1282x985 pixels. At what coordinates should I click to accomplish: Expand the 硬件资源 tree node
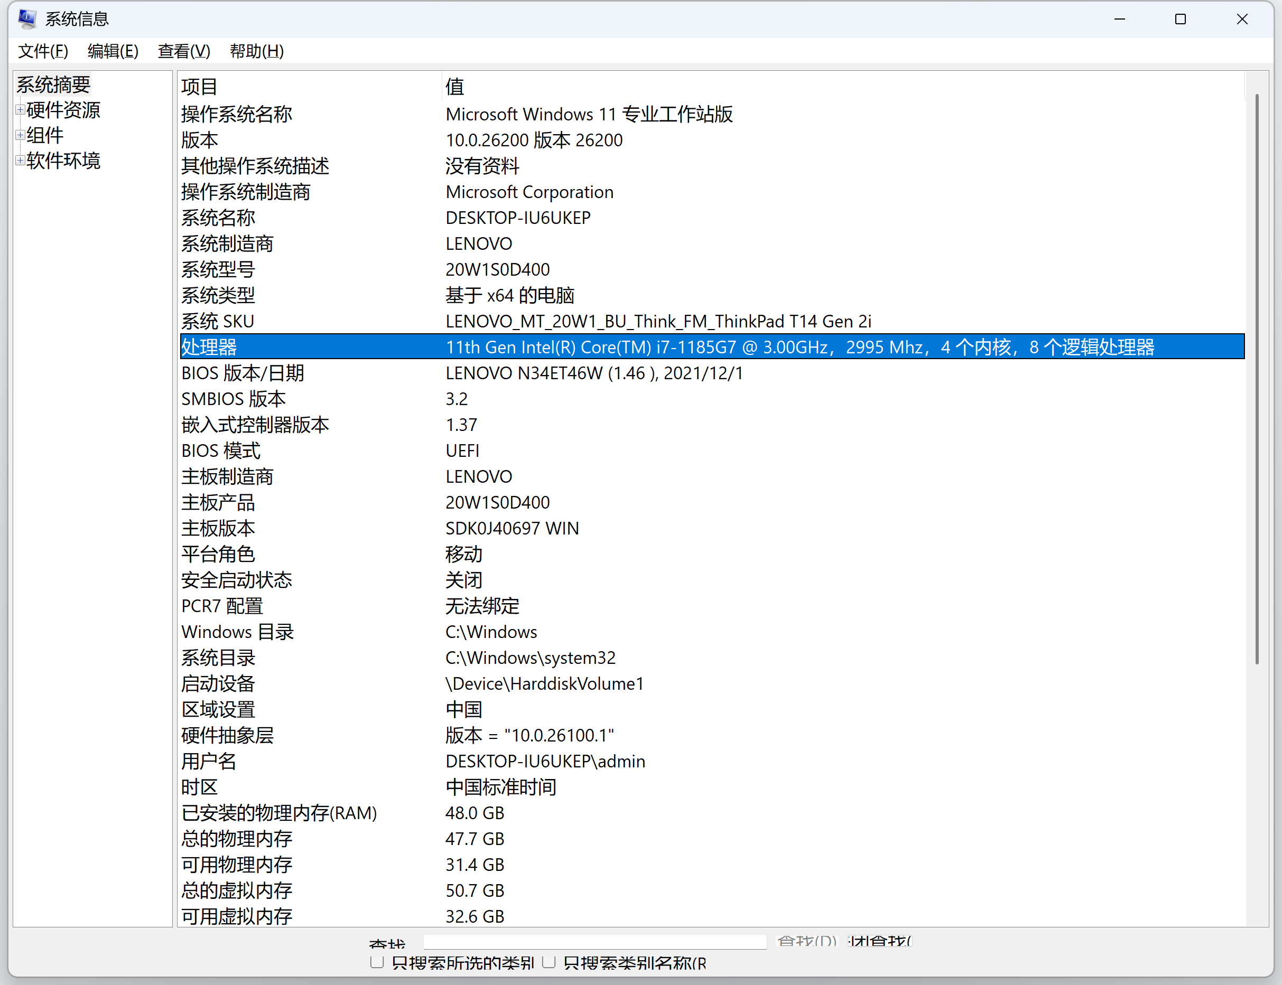click(x=20, y=110)
